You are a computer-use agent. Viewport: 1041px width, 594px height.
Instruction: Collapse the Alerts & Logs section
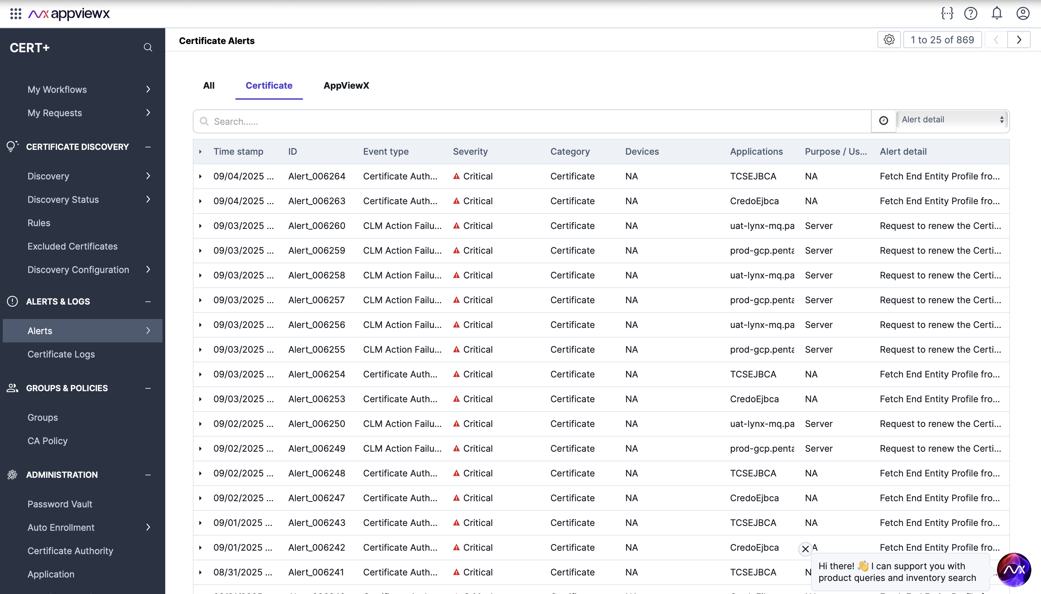click(x=148, y=301)
